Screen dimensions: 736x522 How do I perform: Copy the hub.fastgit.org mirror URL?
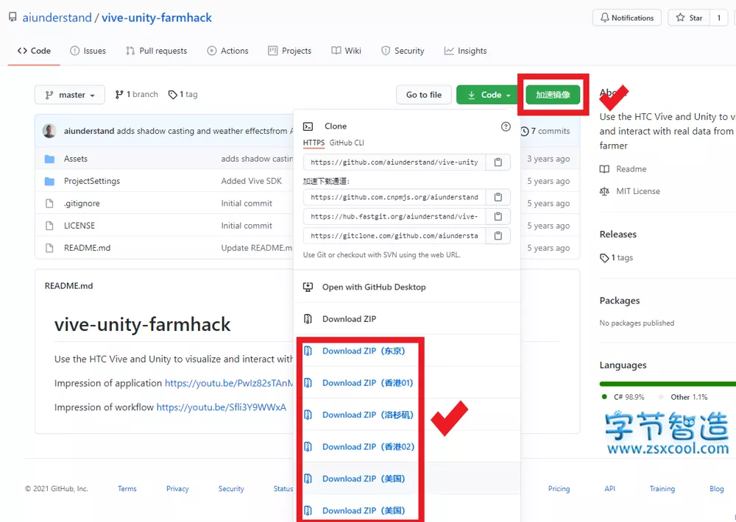point(498,216)
